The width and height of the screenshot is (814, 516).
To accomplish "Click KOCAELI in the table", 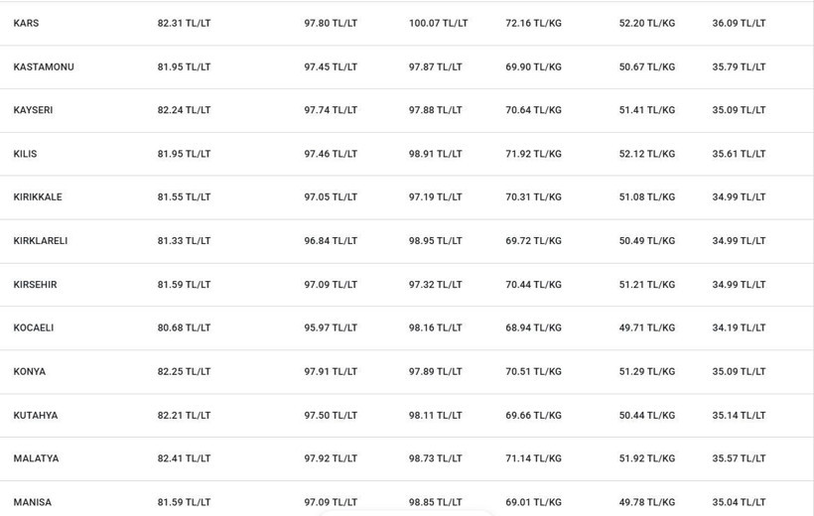I will [x=34, y=328].
